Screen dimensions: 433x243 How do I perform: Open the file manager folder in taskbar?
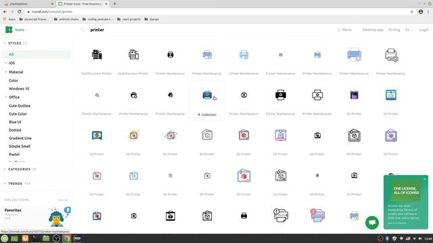point(46,238)
